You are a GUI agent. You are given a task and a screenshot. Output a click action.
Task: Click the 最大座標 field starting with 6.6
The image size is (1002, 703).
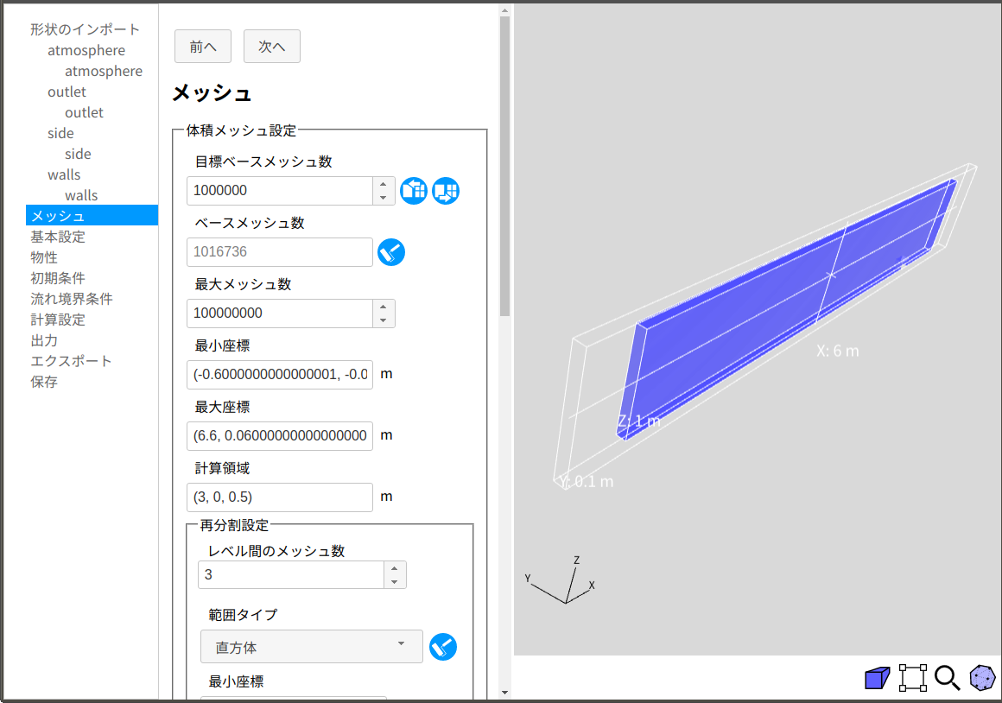[280, 436]
